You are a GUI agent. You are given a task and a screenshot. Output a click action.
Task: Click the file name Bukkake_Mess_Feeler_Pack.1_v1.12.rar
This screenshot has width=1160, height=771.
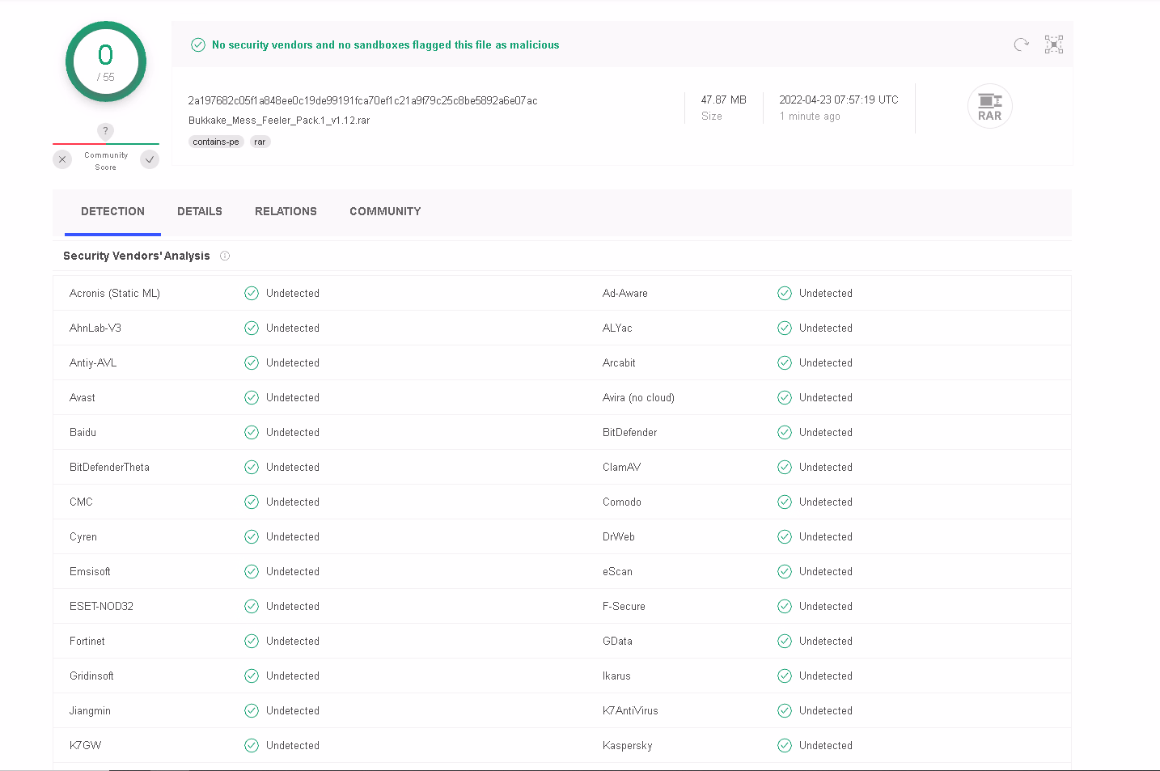pyautogui.click(x=279, y=121)
